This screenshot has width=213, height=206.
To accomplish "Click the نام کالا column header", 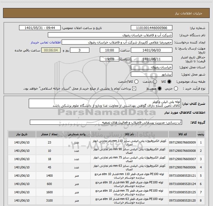I will pos(129,134).
